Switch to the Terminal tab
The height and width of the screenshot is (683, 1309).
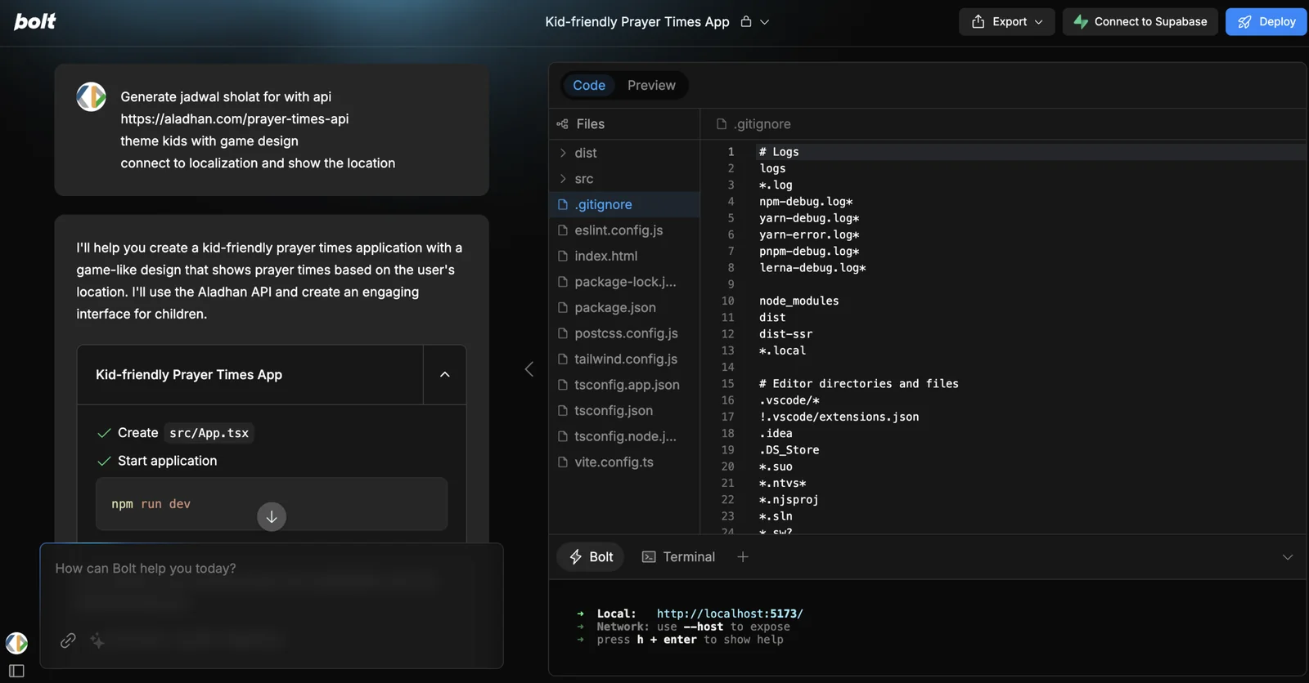pos(679,557)
